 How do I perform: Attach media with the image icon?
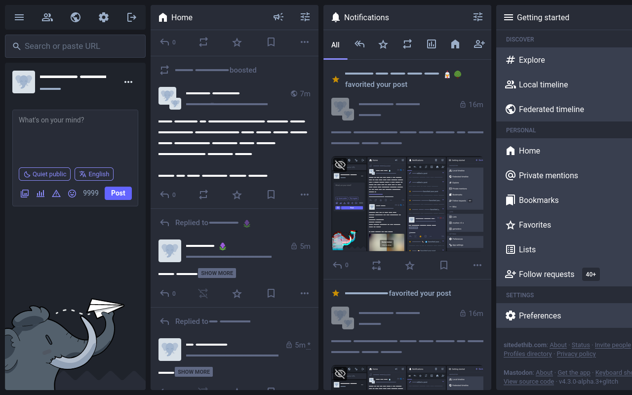point(25,194)
